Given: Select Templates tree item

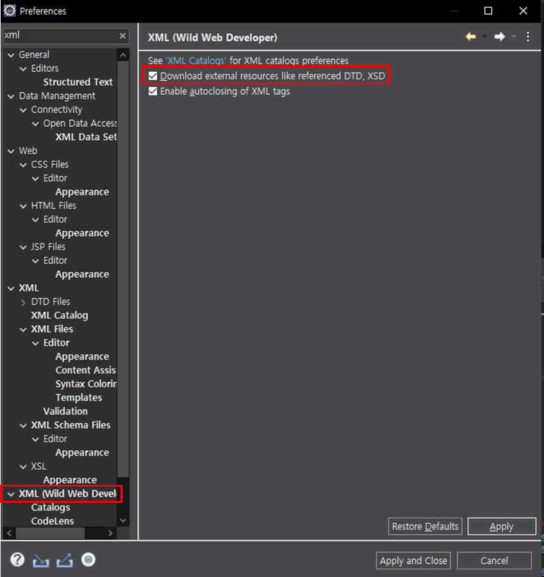Looking at the screenshot, I should 79,398.
